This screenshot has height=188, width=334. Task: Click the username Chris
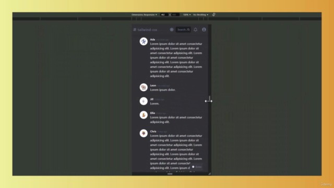coord(153,131)
